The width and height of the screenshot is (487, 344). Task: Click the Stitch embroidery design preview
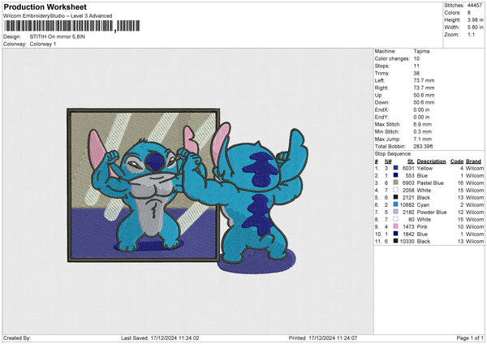click(x=187, y=191)
